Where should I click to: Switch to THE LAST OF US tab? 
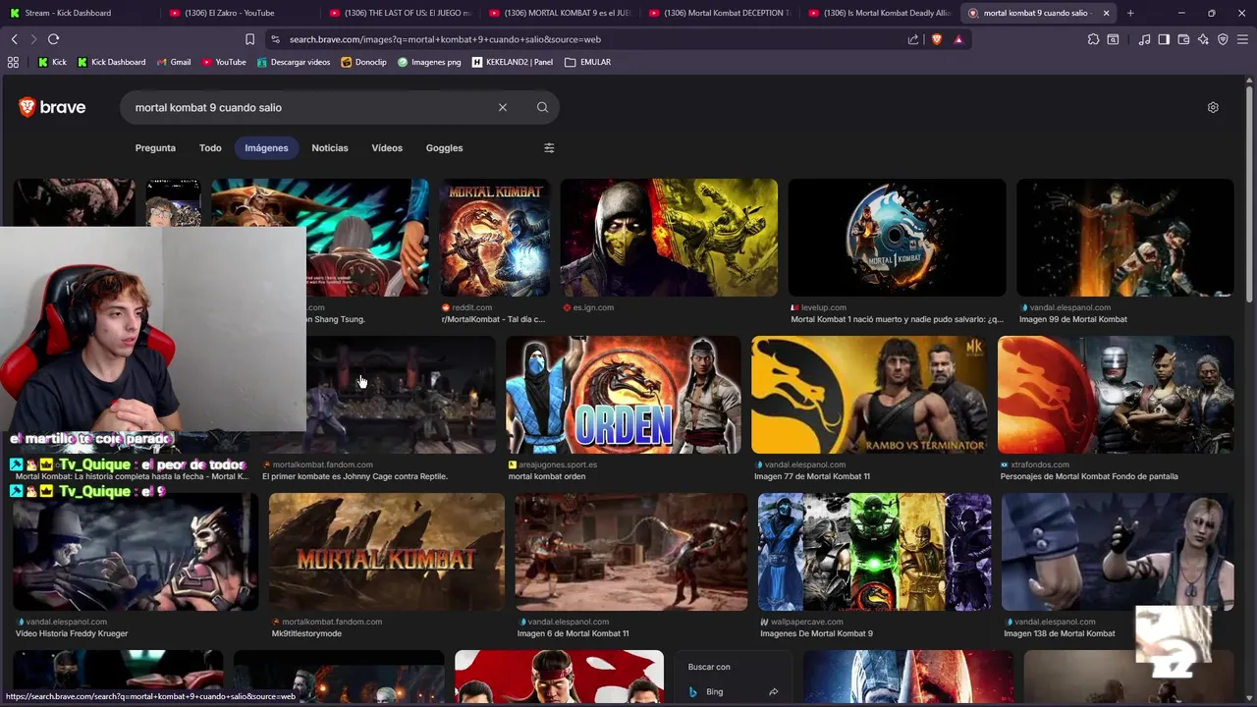401,13
